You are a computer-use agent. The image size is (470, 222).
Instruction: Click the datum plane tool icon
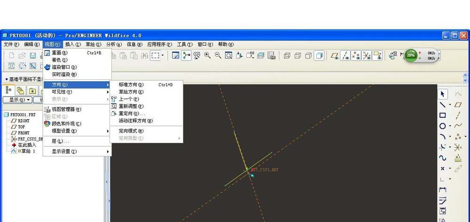tap(458, 105)
